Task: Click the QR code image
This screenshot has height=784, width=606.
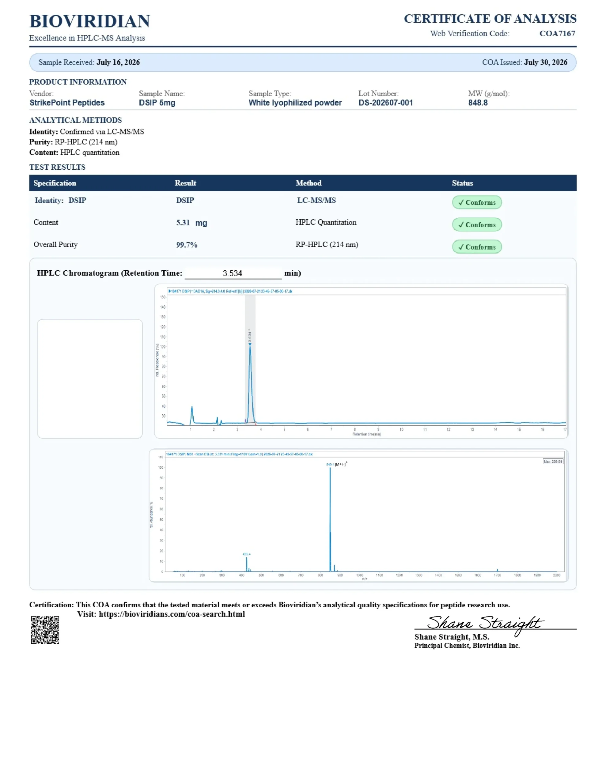Action: [x=45, y=630]
